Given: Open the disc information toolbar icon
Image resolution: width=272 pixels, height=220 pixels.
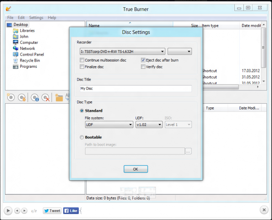Looking at the screenshot, I should coord(35,97).
